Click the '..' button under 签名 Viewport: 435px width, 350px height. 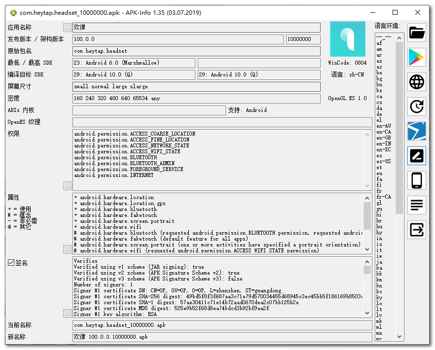[x=68, y=313]
